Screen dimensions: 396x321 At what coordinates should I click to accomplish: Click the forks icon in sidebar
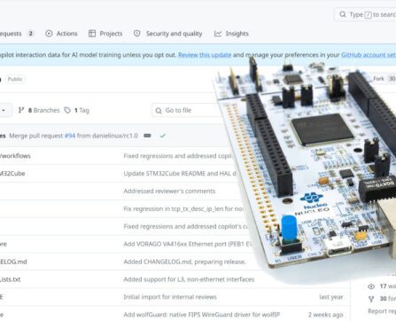371,299
